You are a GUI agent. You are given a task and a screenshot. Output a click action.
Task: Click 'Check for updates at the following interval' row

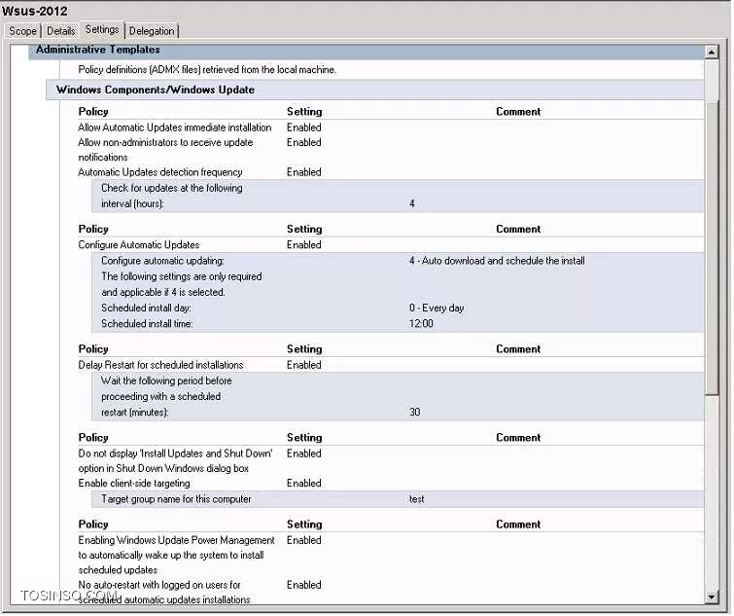point(398,197)
